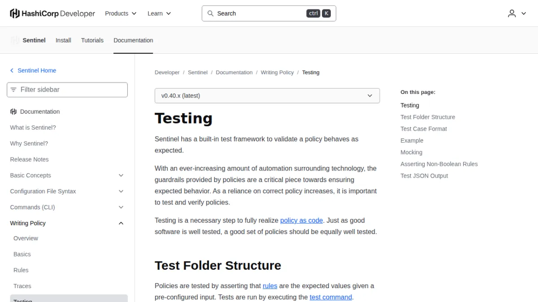Jump to Test Folder Structure section
The width and height of the screenshot is (538, 302).
428,117
